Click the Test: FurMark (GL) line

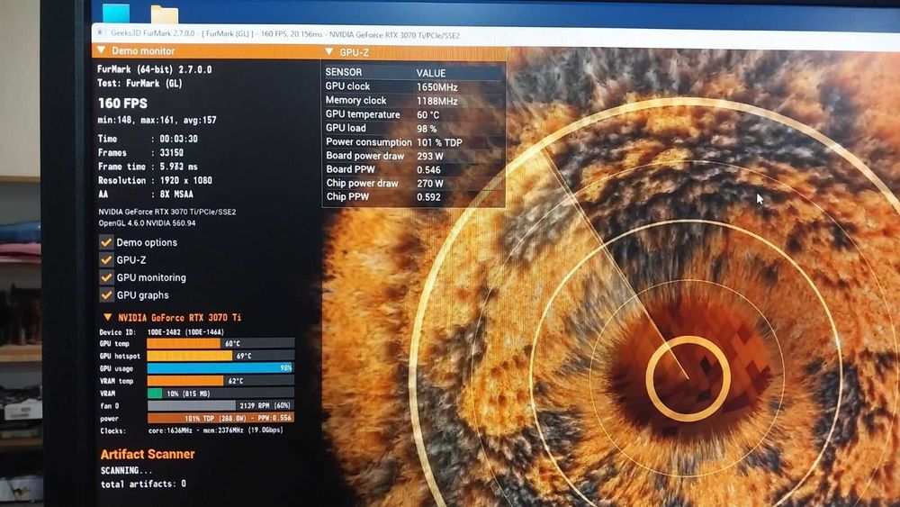coord(139,83)
